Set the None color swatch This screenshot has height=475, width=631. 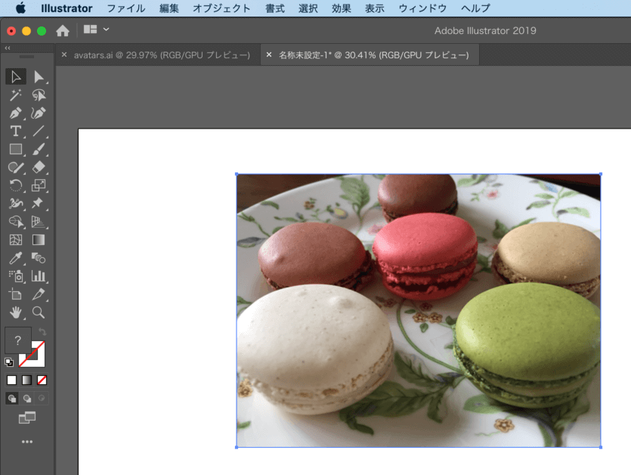[42, 380]
